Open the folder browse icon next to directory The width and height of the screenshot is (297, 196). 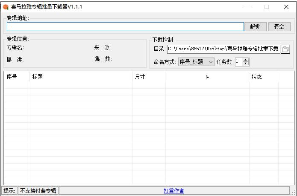pyautogui.click(x=285, y=49)
